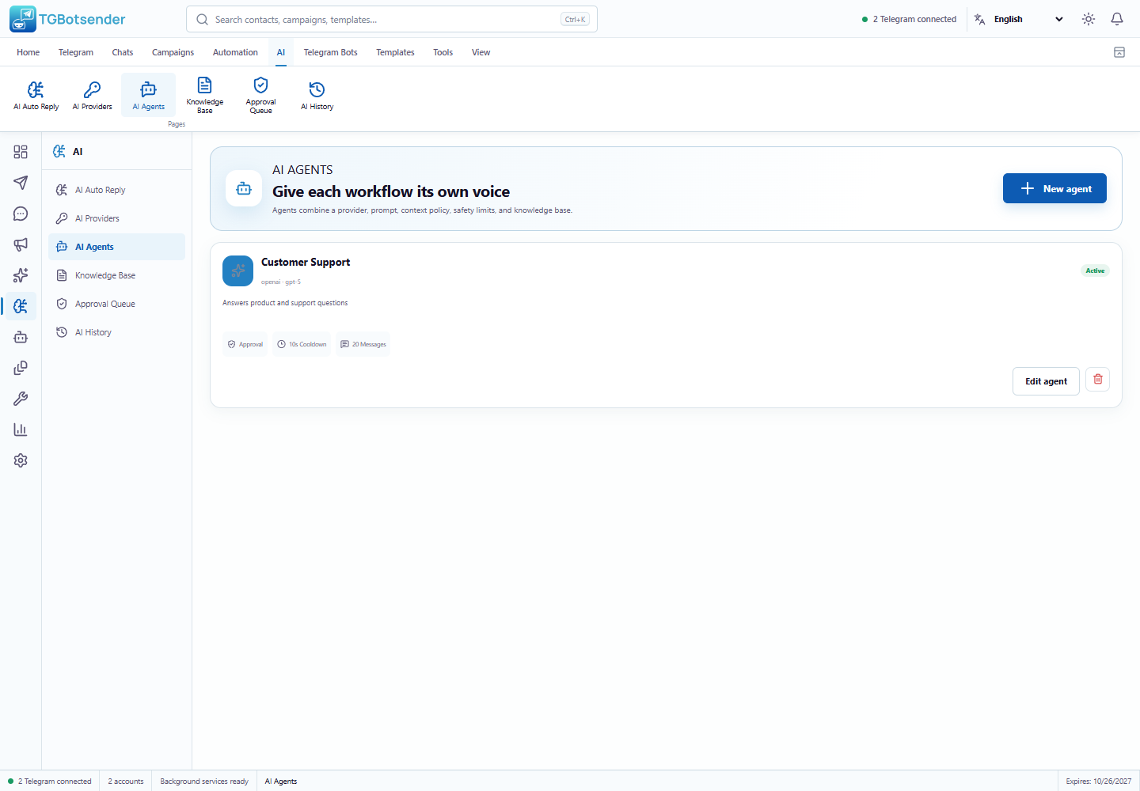This screenshot has height=791, width=1140.
Task: Open Approval Queue shield icon in ribbon
Action: click(261, 95)
